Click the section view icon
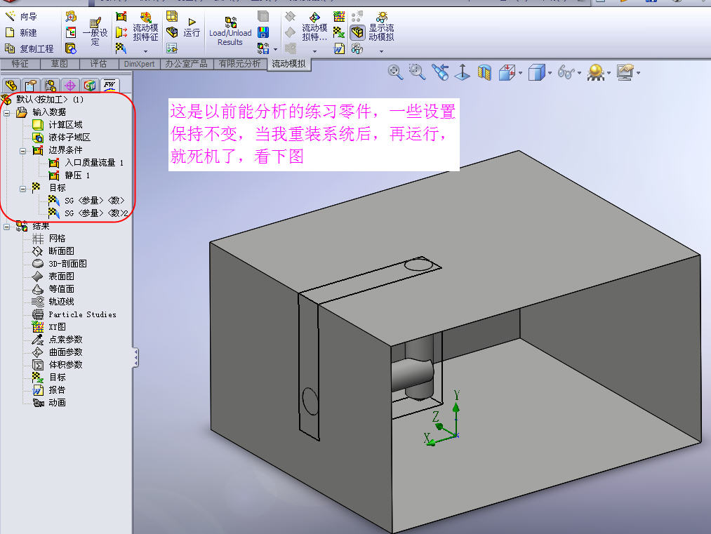 click(x=484, y=72)
